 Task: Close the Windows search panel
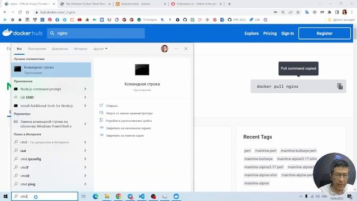pyautogui.click(x=186, y=49)
